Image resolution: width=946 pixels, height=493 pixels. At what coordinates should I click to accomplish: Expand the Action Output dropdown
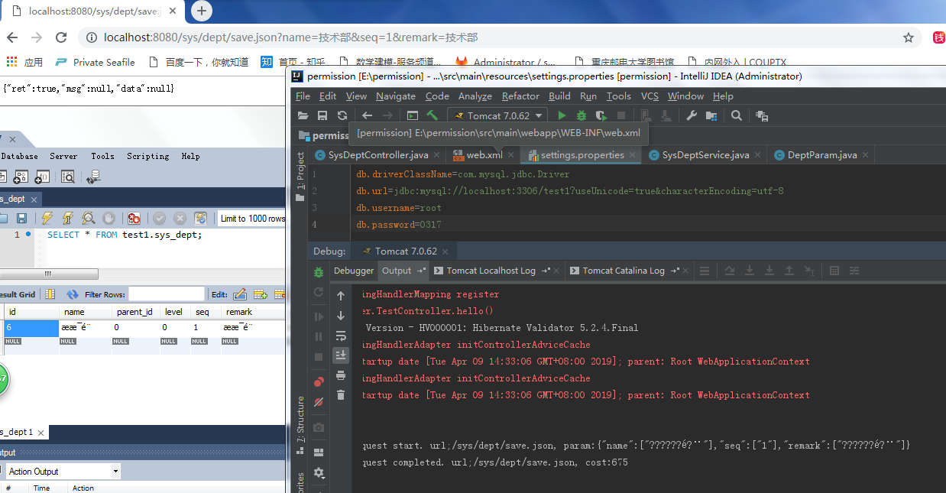point(115,472)
